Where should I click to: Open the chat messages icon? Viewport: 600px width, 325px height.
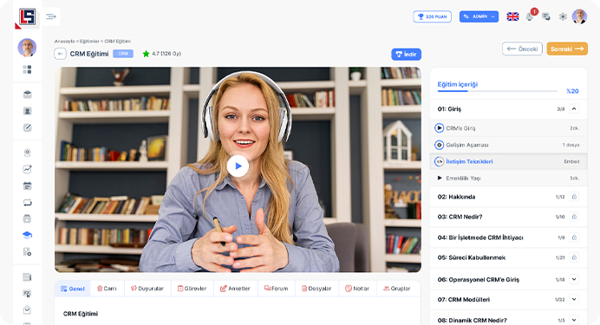pyautogui.click(x=546, y=16)
